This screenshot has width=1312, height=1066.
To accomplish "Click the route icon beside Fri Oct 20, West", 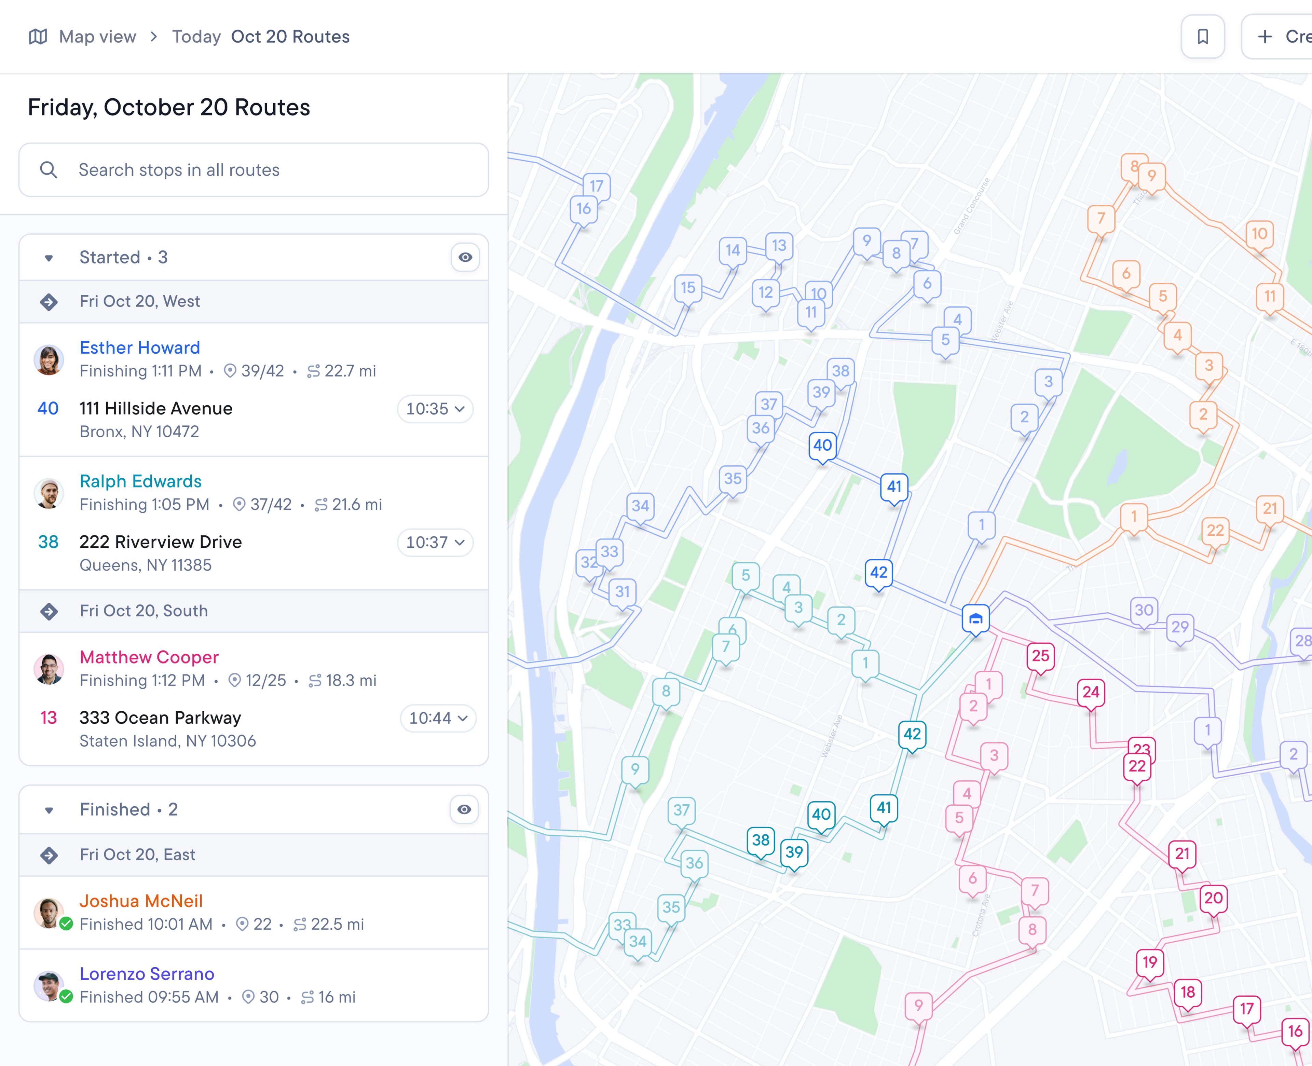I will pyautogui.click(x=49, y=301).
